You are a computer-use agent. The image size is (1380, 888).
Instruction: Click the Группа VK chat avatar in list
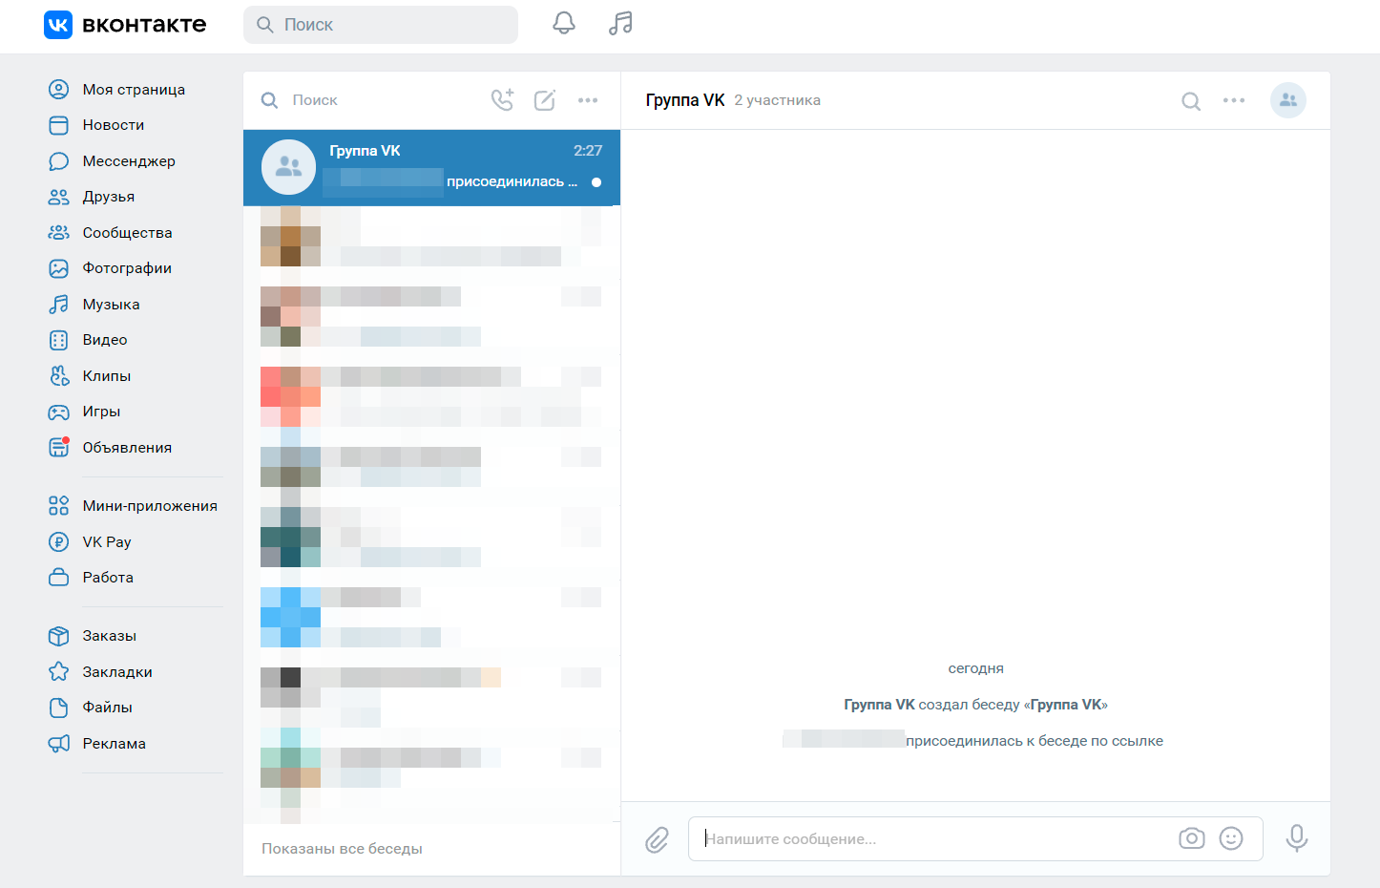coord(288,167)
